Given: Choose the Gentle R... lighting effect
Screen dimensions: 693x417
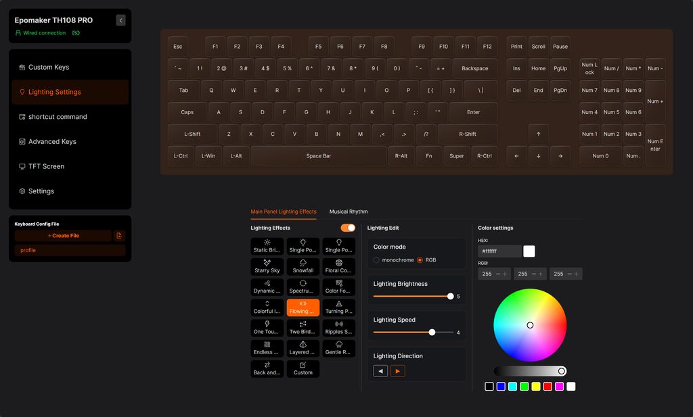Looking at the screenshot, I should click(x=338, y=348).
